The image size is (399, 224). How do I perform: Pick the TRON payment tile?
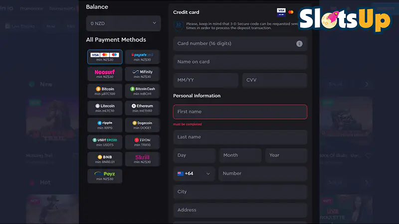(x=143, y=142)
